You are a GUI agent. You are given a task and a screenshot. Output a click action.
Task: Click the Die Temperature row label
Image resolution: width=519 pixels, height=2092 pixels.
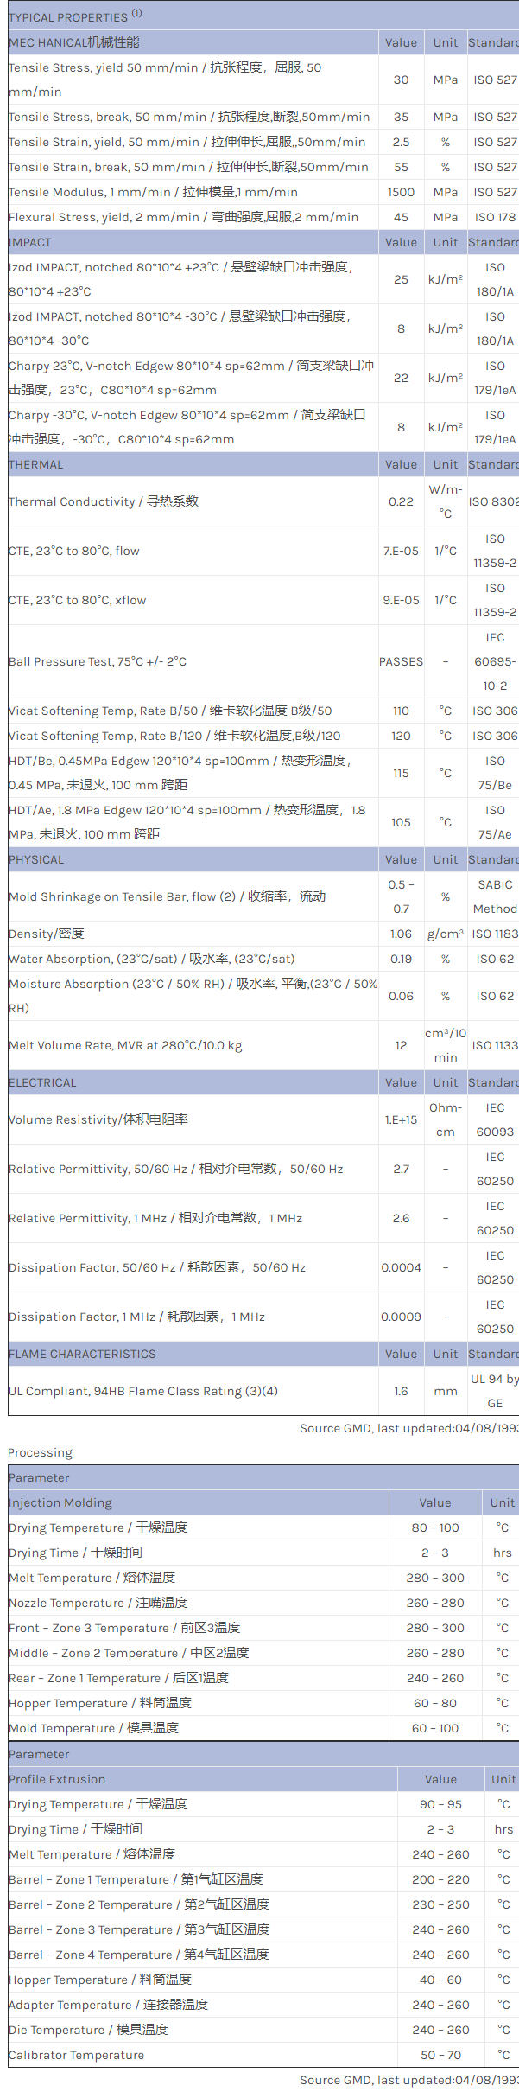click(88, 2030)
